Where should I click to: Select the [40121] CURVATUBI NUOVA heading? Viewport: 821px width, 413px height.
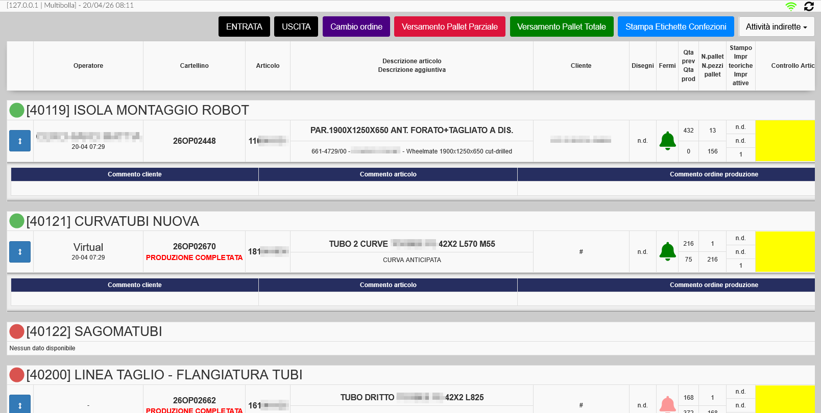click(x=113, y=221)
